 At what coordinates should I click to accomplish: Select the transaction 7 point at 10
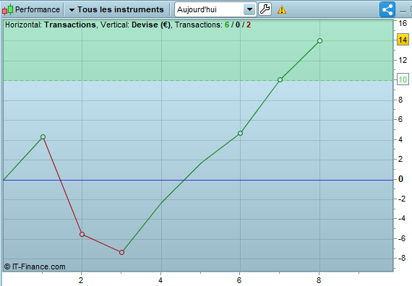(x=280, y=80)
